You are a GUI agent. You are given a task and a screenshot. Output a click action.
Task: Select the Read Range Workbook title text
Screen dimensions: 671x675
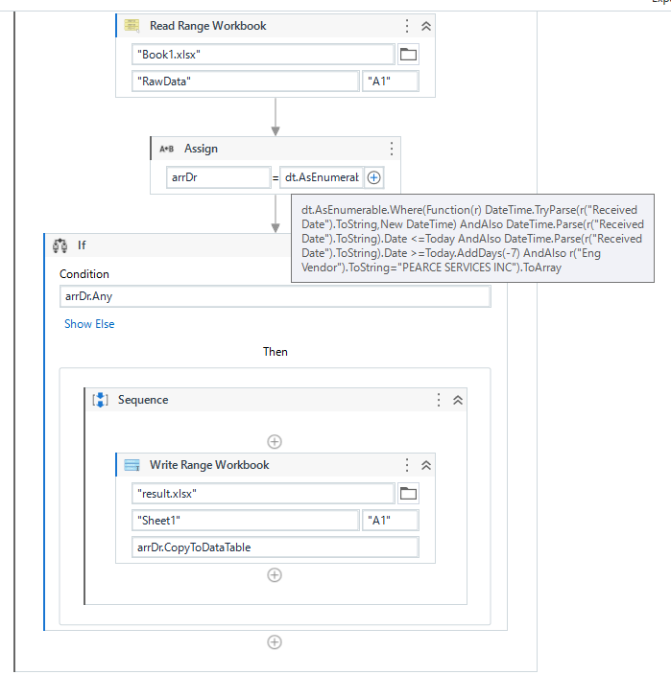tap(207, 26)
